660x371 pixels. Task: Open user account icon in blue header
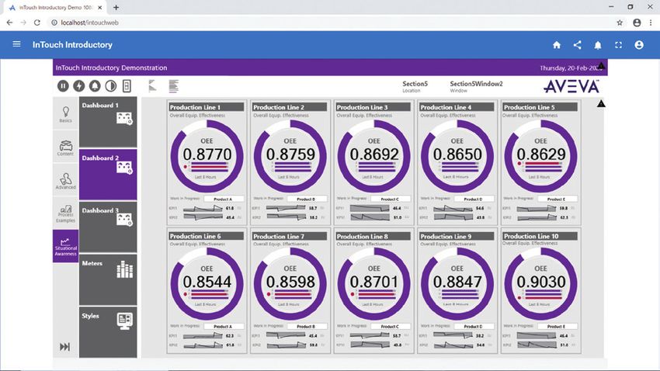tap(639, 45)
